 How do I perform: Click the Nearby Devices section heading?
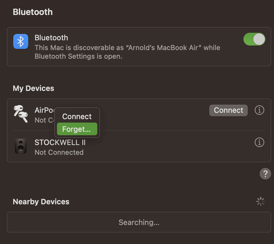41,202
